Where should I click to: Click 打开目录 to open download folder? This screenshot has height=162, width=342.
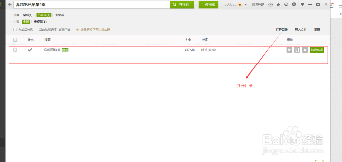(x=281, y=30)
